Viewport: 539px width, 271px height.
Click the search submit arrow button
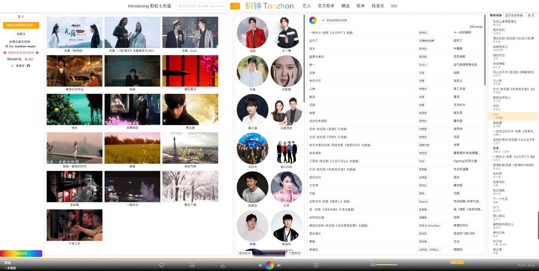point(235,6)
